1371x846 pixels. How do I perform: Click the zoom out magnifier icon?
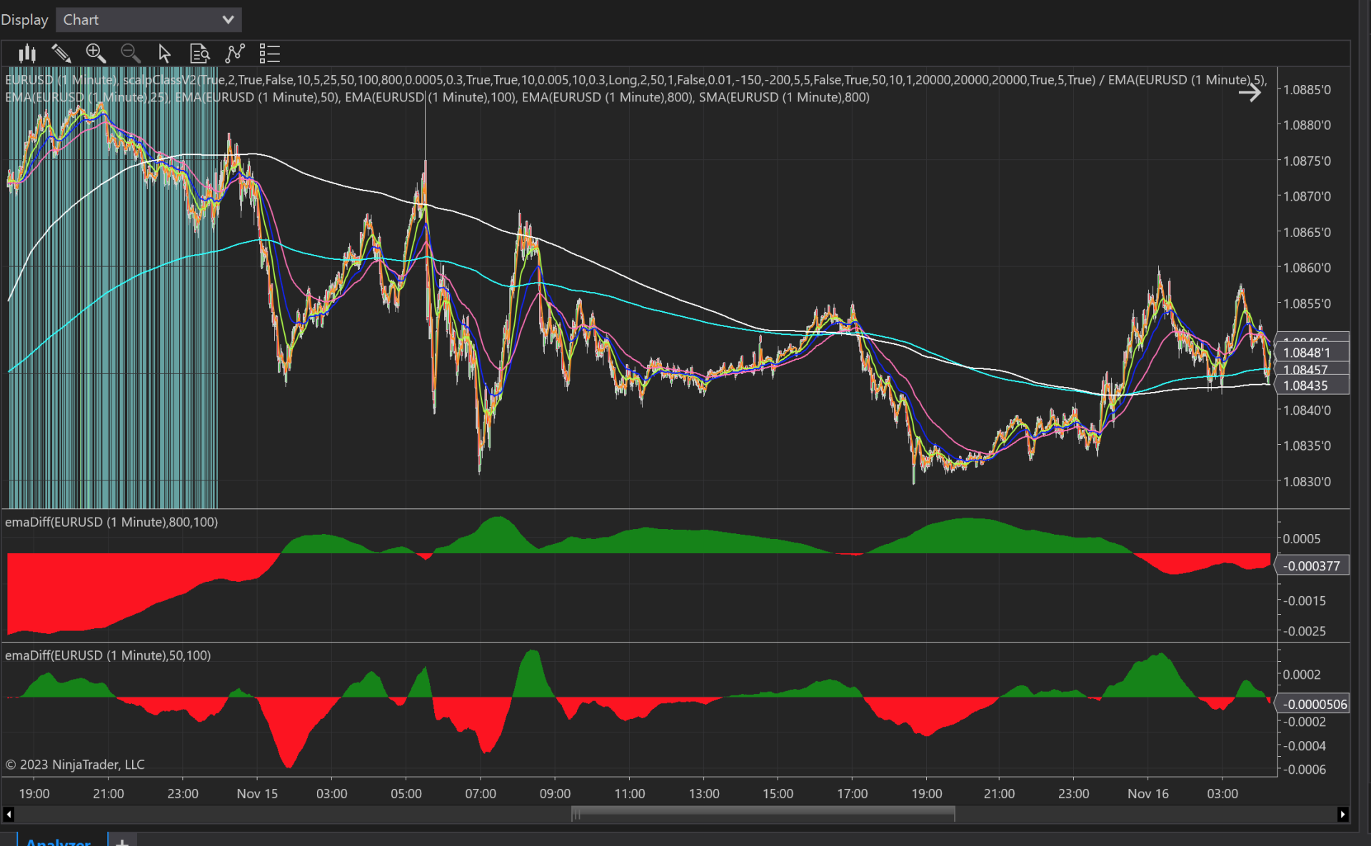pyautogui.click(x=130, y=54)
